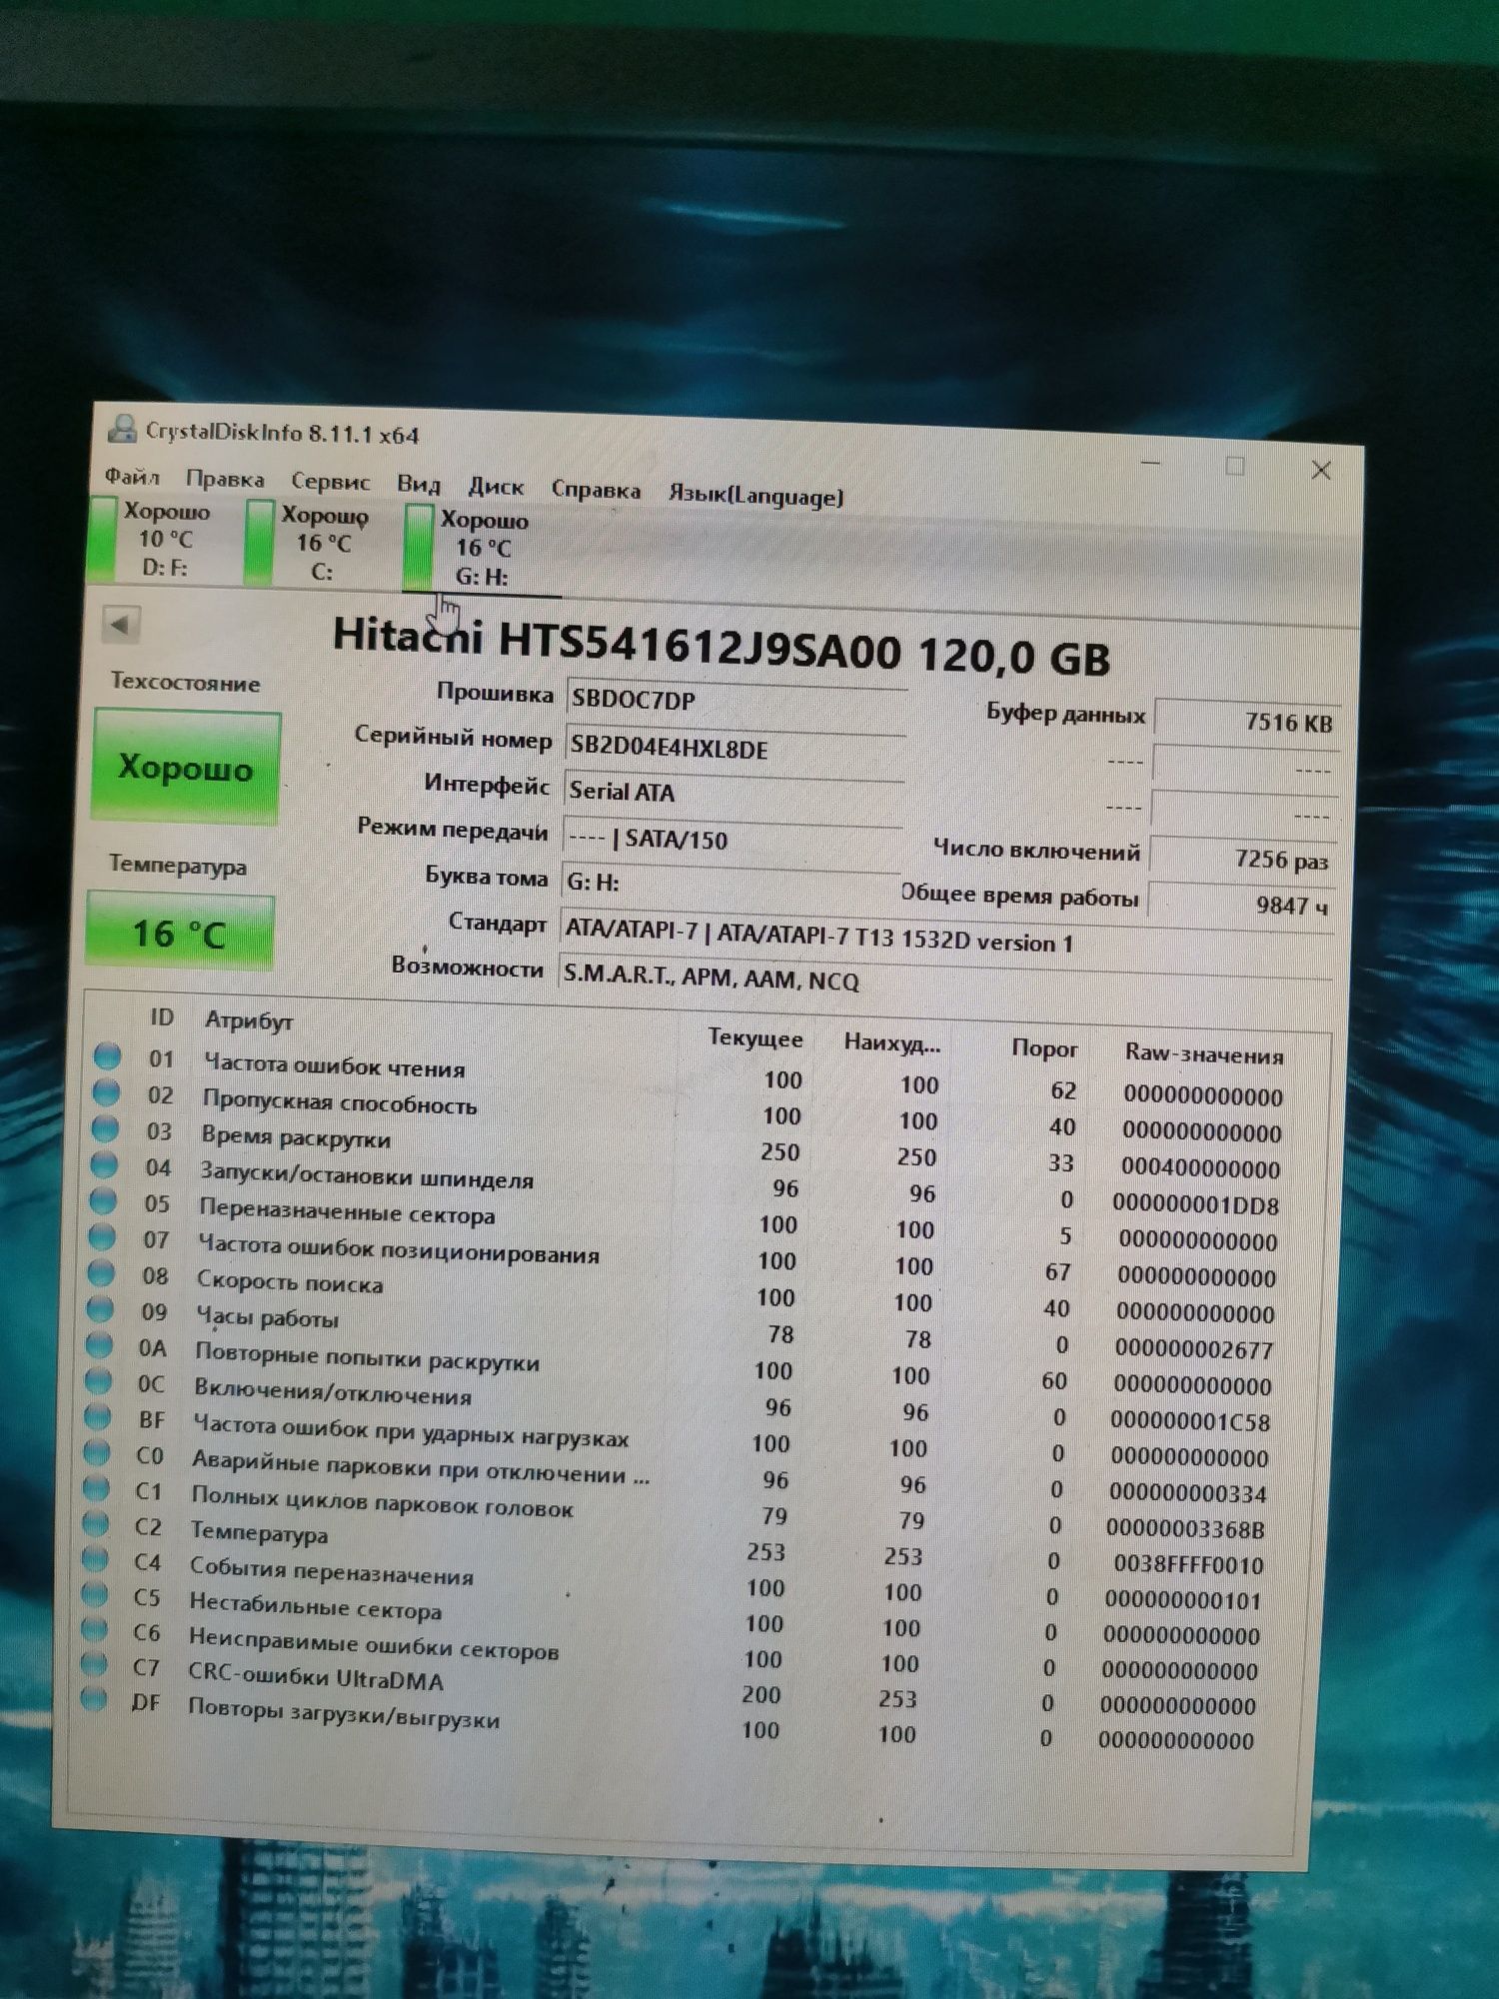Click status circle for 08 Скорость поиска
This screenshot has width=1499, height=1999.
[x=101, y=1272]
